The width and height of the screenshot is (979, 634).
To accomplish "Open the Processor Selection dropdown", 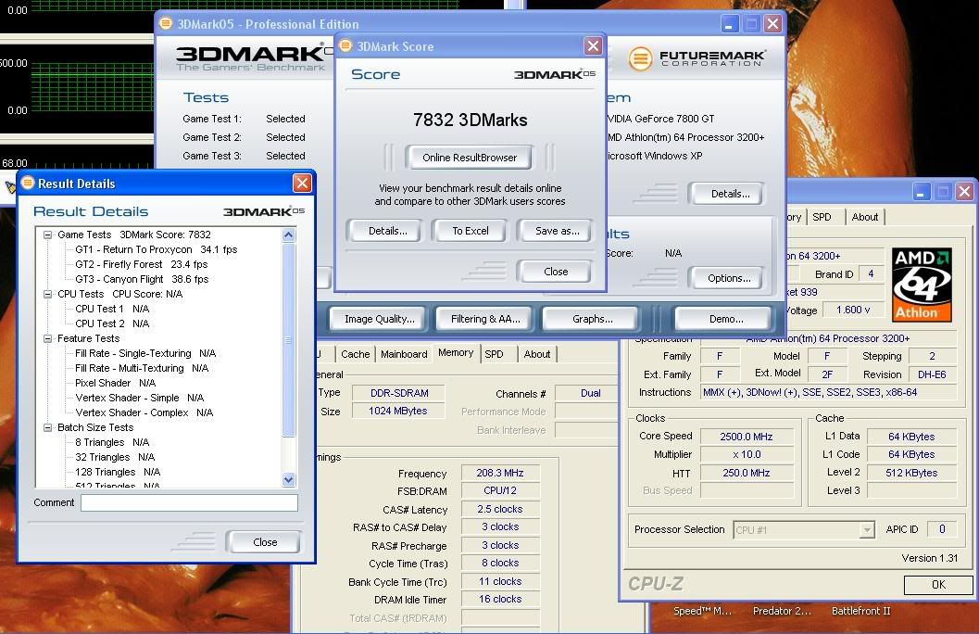I will pos(866,529).
